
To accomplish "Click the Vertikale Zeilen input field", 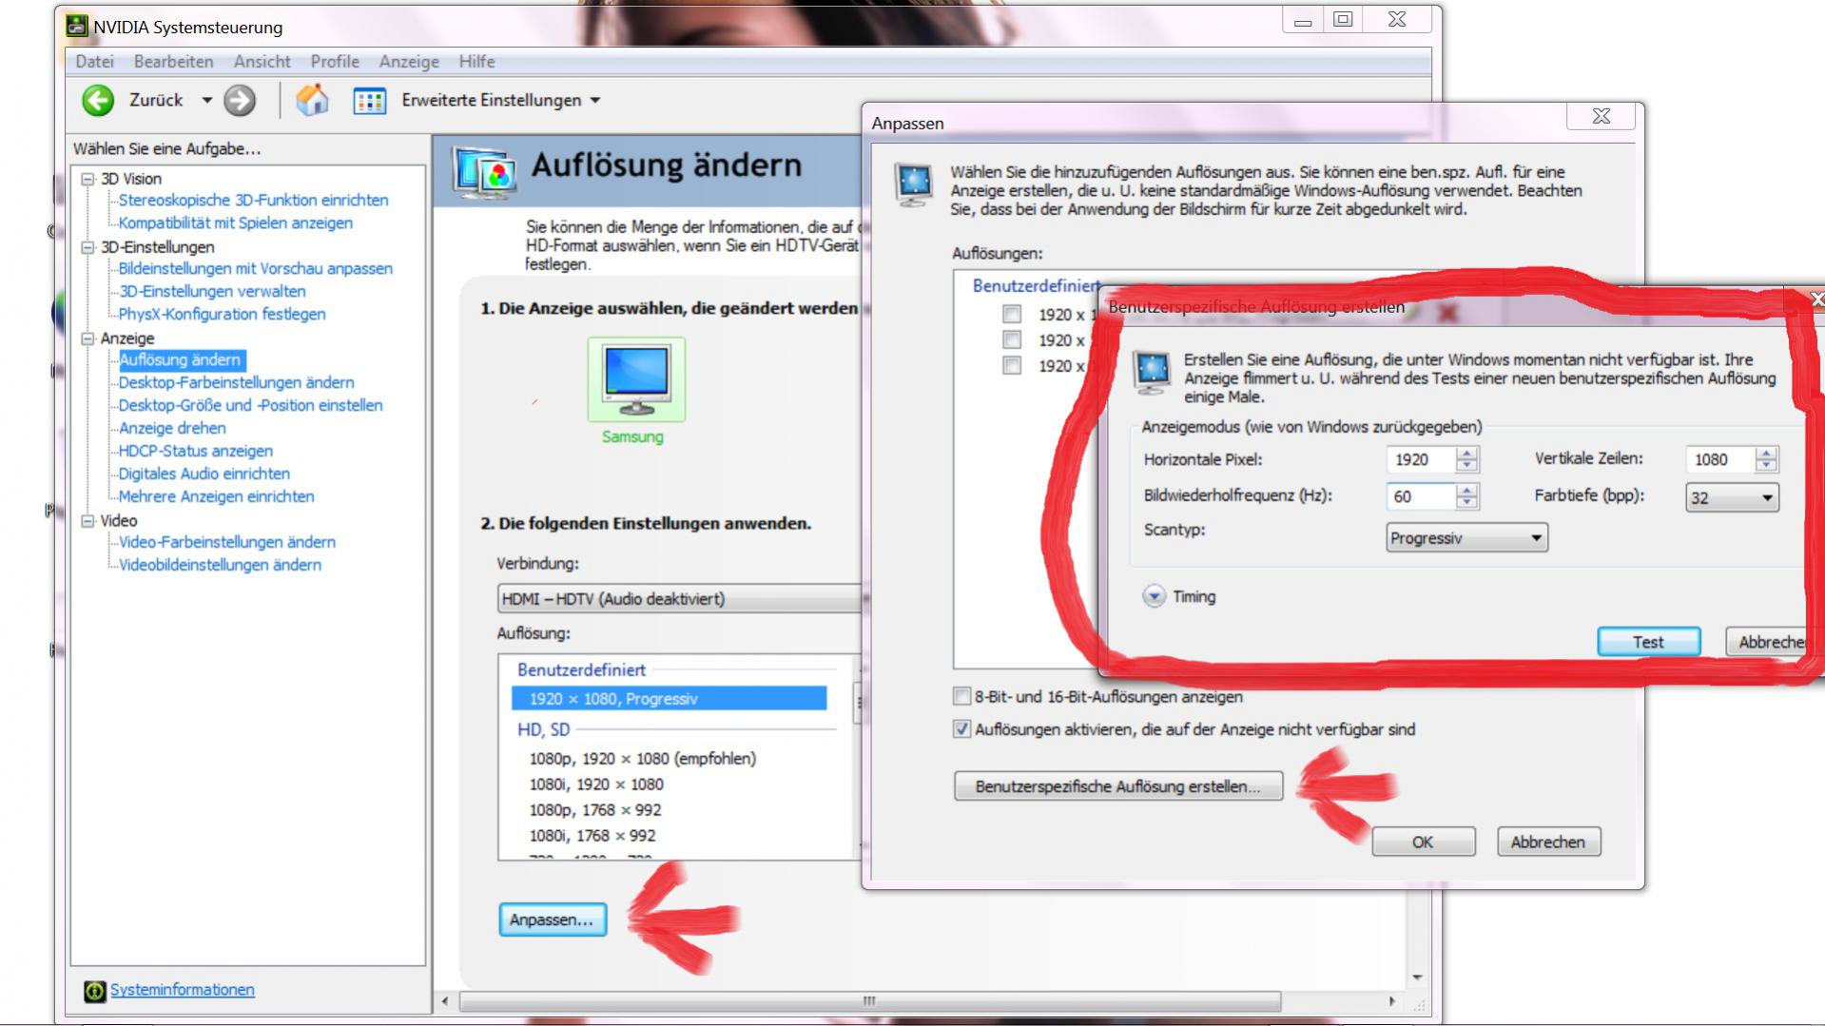I will click(1719, 459).
